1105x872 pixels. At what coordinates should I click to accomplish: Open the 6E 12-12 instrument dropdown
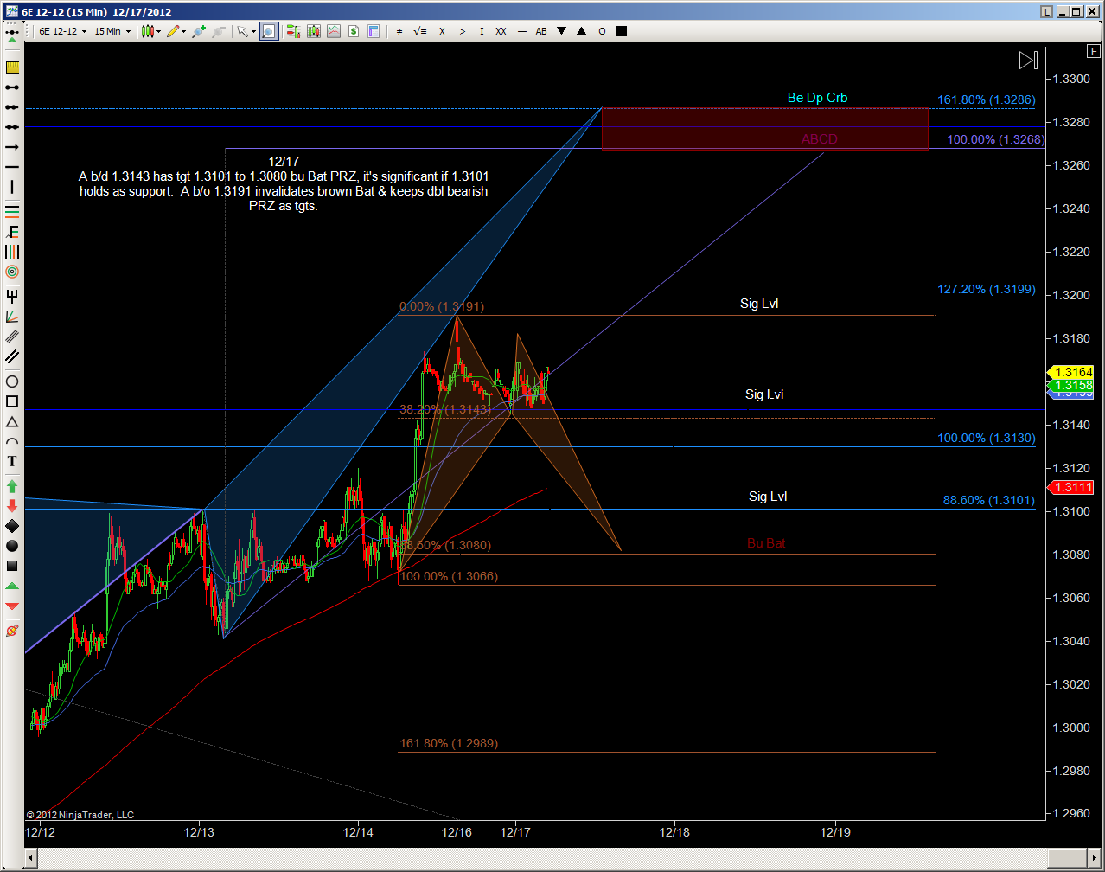pos(62,31)
